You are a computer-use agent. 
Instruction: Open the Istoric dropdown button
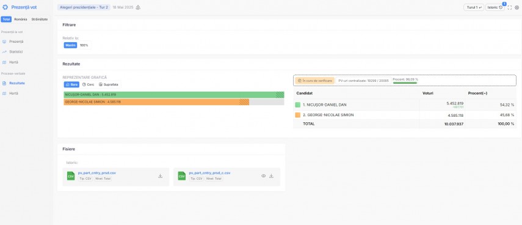[495, 7]
